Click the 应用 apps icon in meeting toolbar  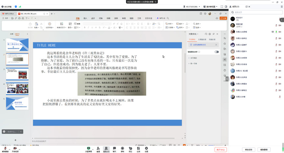pos(138,148)
